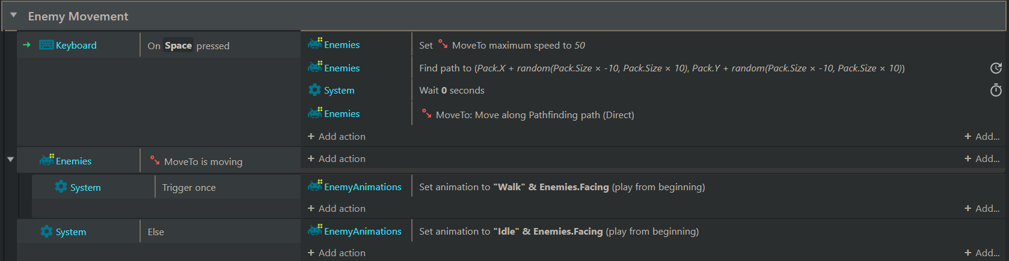Click Add... on the MoveTo is moving row
The image size is (1009, 261).
click(982, 158)
